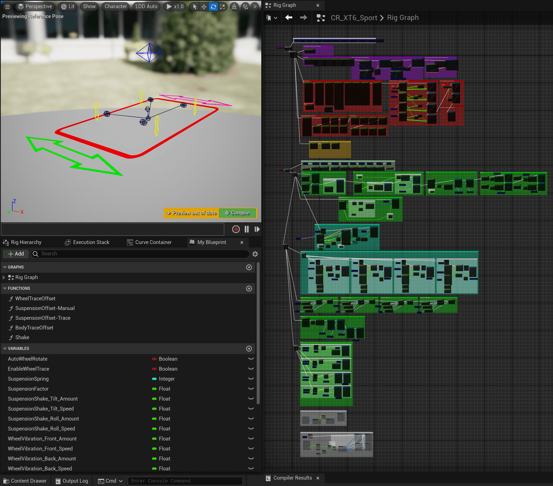Image resolution: width=553 pixels, height=486 pixels.
Task: Activate the rotate transform tool
Action: coord(213,7)
